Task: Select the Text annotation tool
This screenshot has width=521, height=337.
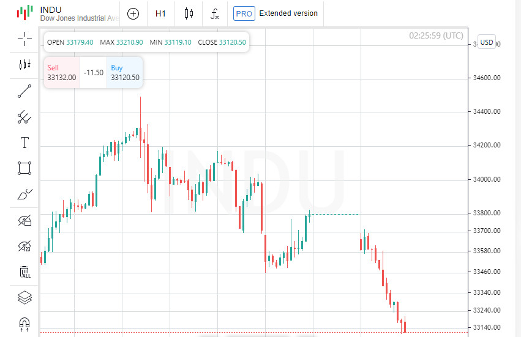Action: 24,143
